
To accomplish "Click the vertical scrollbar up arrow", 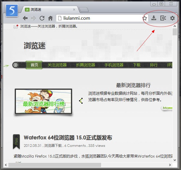I will point(175,26).
